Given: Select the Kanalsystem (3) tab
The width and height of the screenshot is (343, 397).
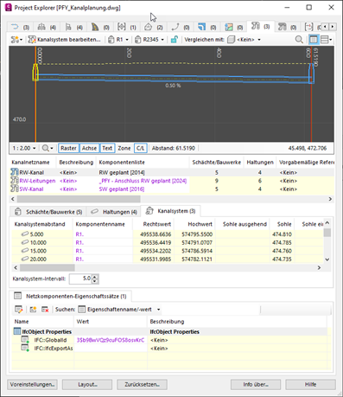Looking at the screenshot, I should (170, 211).
